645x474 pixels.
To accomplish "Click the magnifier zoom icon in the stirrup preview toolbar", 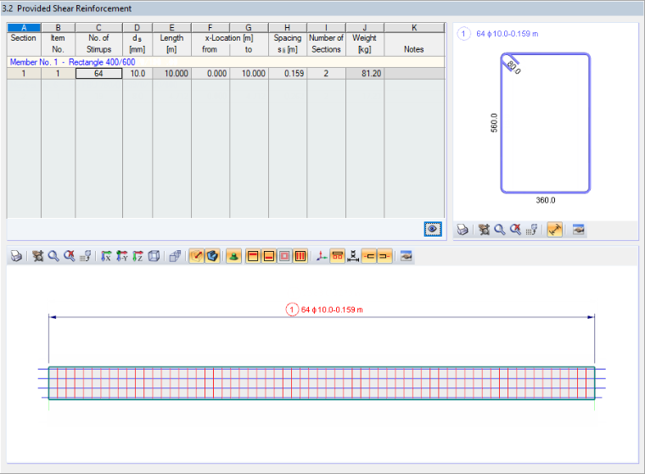I will (x=499, y=230).
